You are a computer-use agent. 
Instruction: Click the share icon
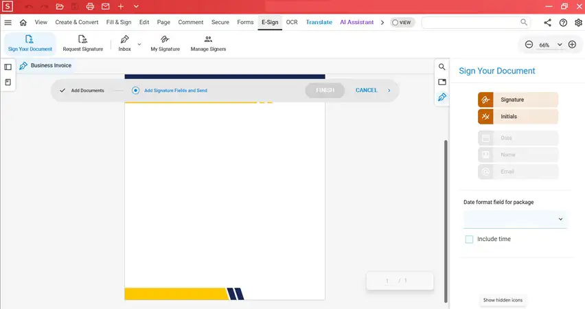[547, 23]
